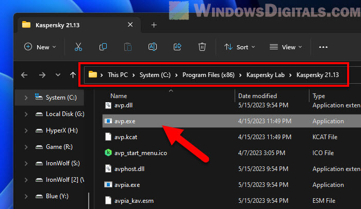This screenshot has height=209, width=361.
Task: Go back with the left arrow
Action: 24,75
